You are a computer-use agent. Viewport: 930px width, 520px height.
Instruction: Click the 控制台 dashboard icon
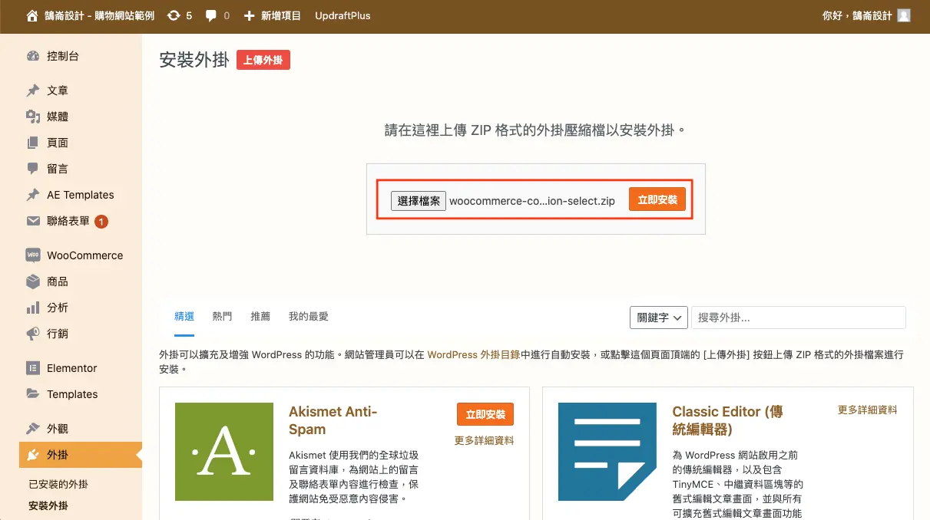point(32,56)
